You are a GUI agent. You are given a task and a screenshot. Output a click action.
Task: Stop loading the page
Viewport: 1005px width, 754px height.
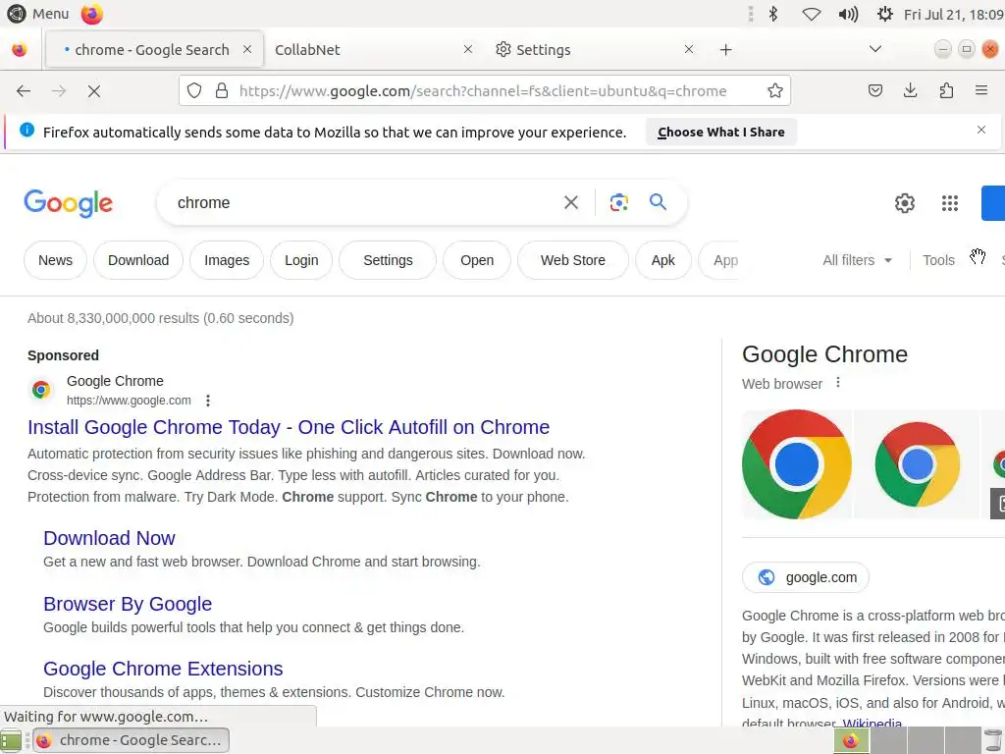coord(94,91)
